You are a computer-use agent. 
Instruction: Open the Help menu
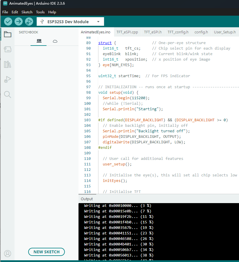(x=52, y=12)
